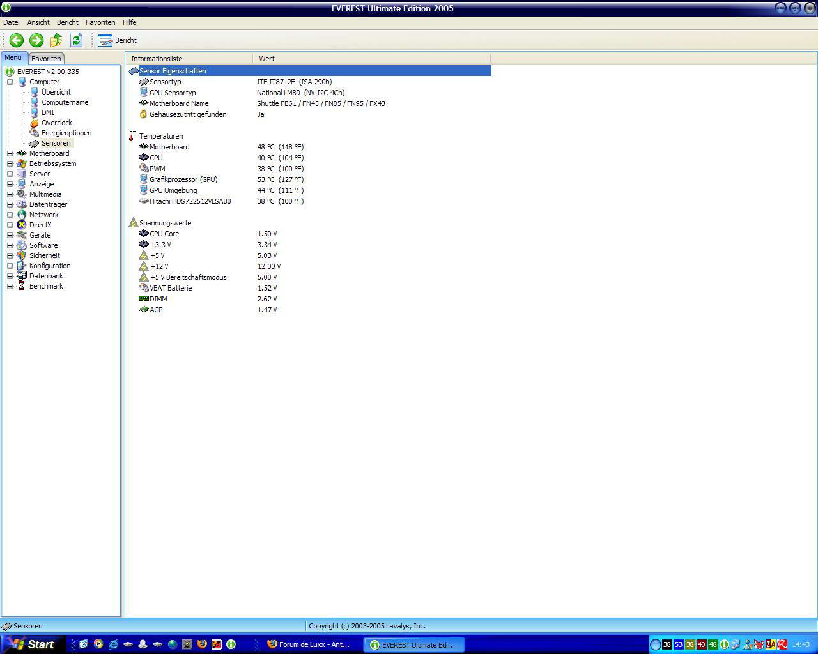Open the Bericht menu in menu bar

68,22
